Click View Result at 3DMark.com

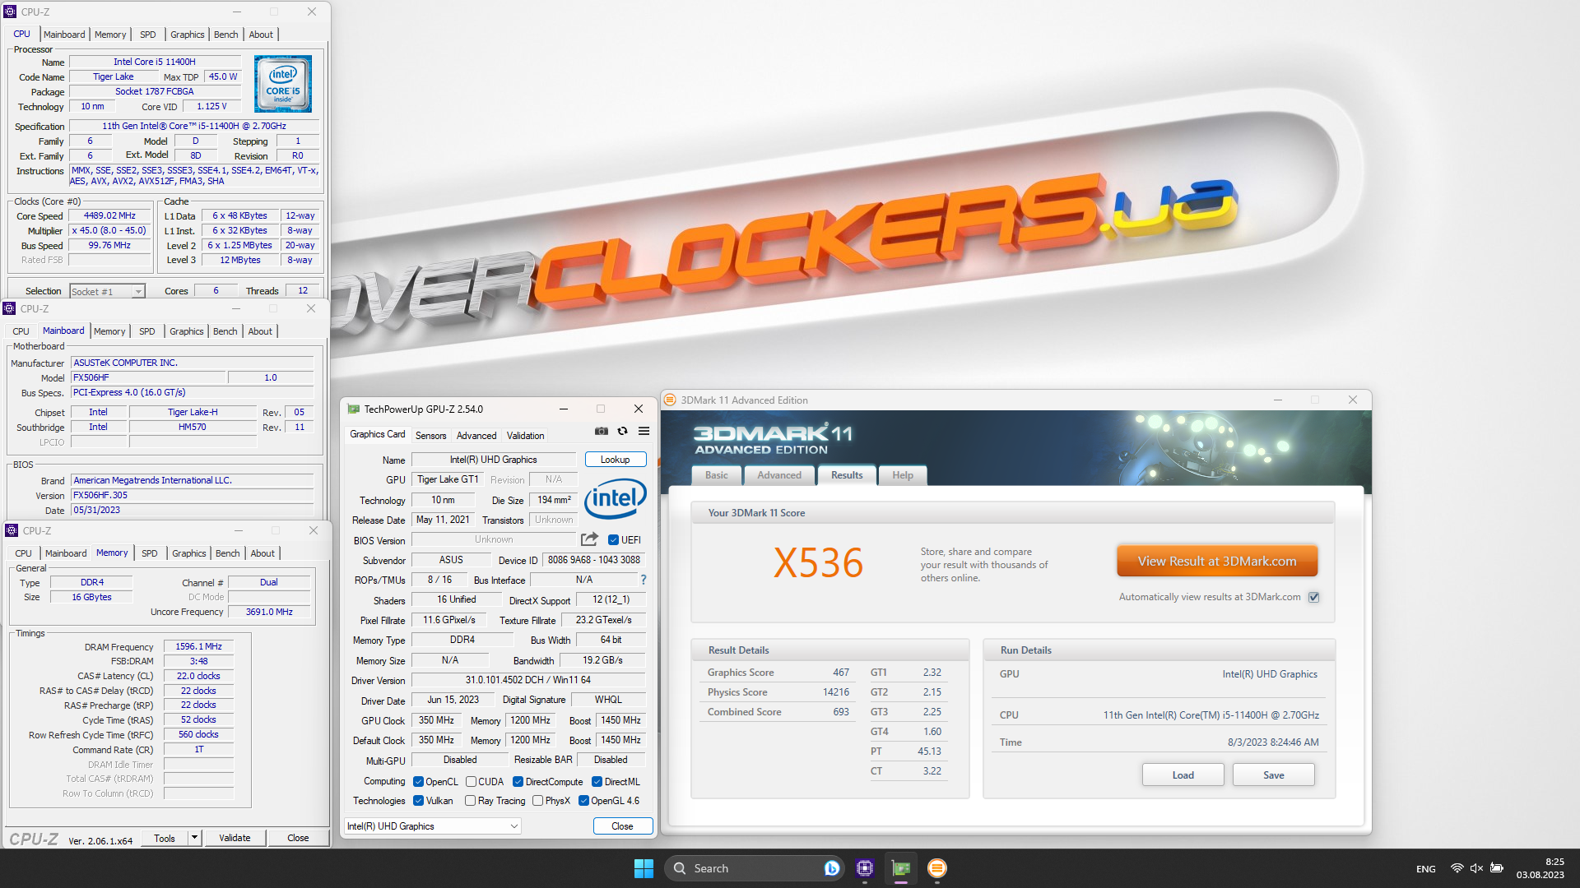pos(1217,562)
